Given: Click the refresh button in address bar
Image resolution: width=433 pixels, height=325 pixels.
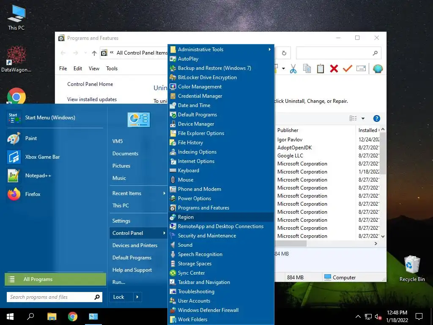Looking at the screenshot, I should pyautogui.click(x=284, y=53).
